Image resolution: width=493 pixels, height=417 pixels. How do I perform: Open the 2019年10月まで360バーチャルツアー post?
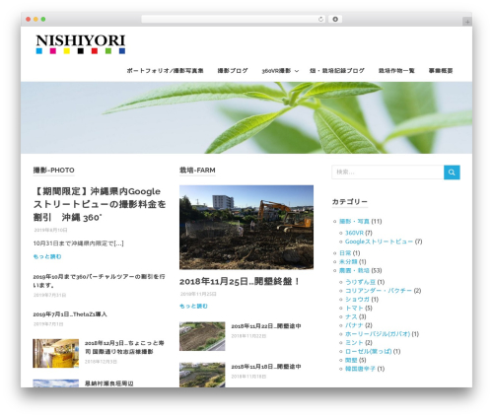point(99,281)
